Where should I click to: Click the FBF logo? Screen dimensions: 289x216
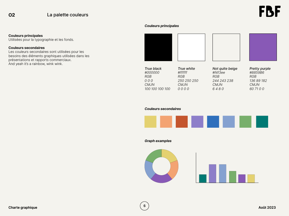[x=270, y=11]
